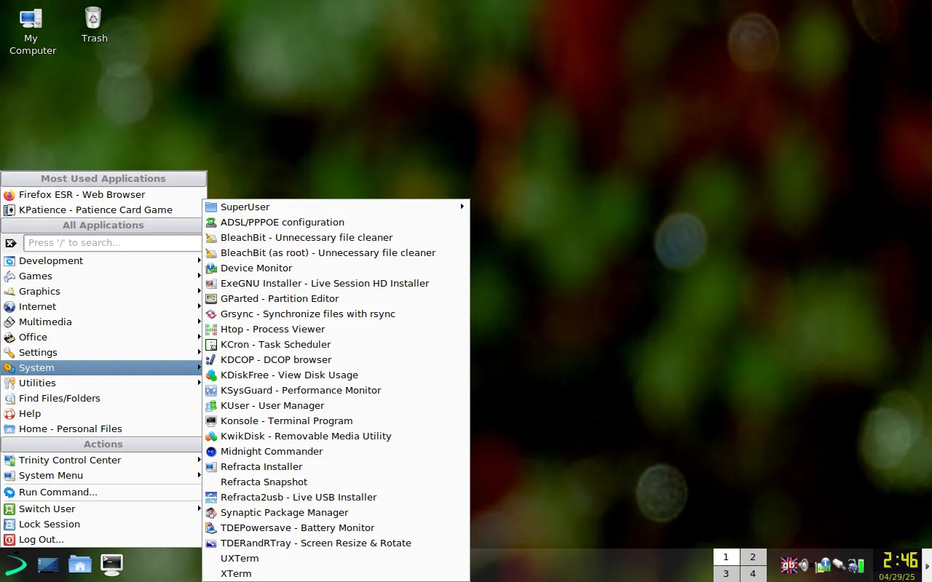The width and height of the screenshot is (932, 582).
Task: Launch Synaptic Package Manager
Action: (x=284, y=512)
